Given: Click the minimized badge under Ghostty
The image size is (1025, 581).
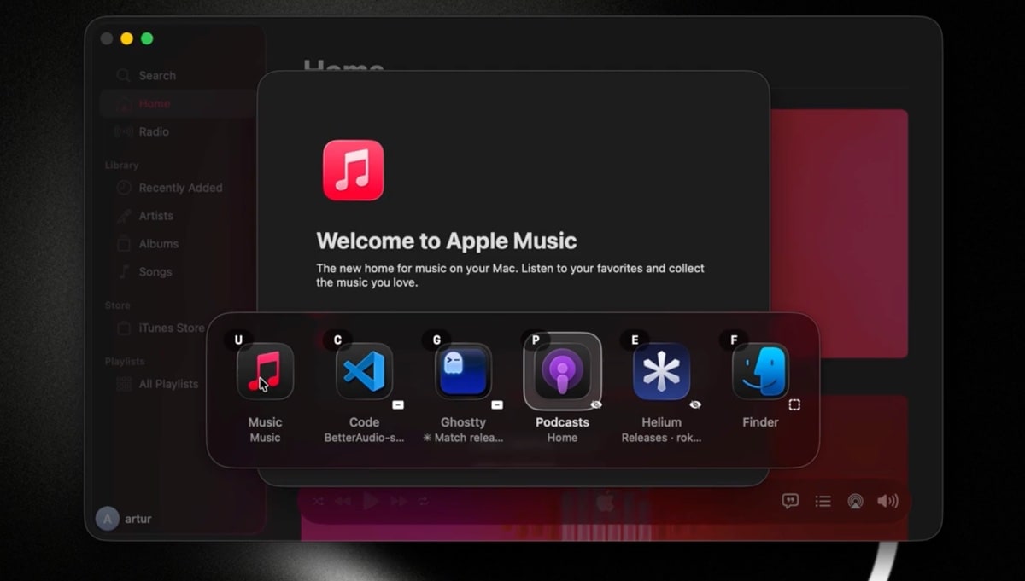Looking at the screenshot, I should [497, 404].
